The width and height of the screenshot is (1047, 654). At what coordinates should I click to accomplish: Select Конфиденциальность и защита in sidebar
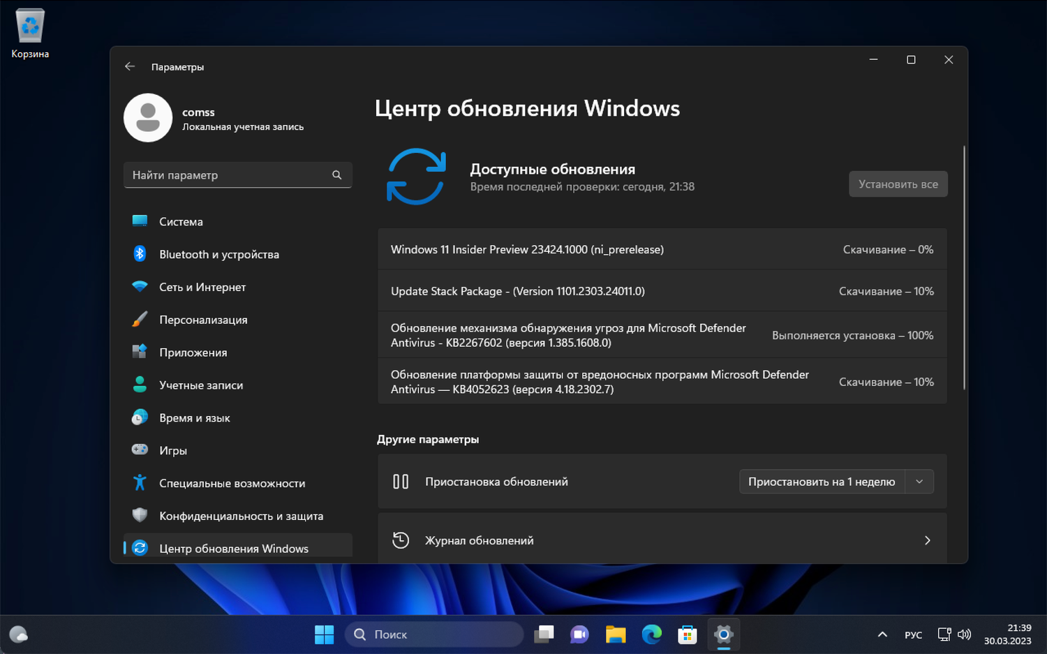[242, 515]
